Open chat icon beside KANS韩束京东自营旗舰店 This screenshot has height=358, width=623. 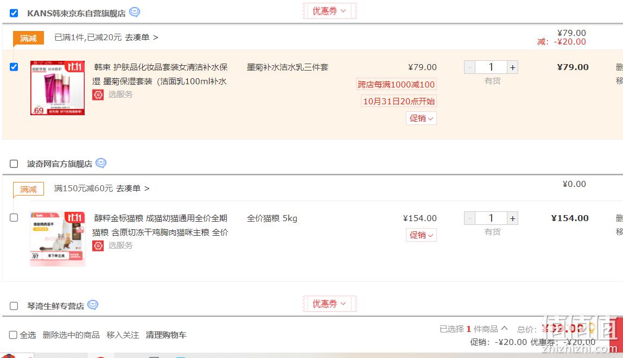[135, 12]
